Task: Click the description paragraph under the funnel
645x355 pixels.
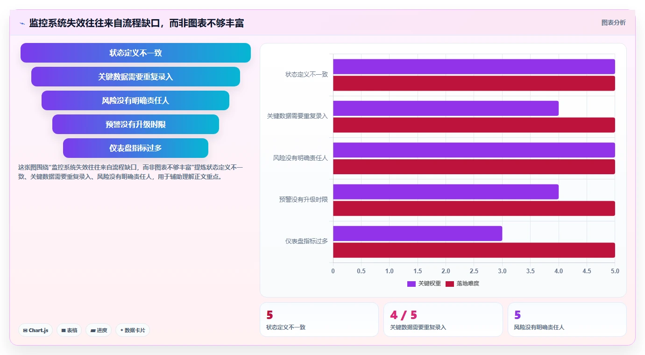Action: pos(131,172)
